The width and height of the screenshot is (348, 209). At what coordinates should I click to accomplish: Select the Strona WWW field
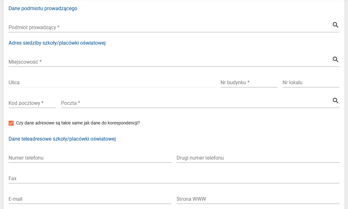[x=258, y=199]
